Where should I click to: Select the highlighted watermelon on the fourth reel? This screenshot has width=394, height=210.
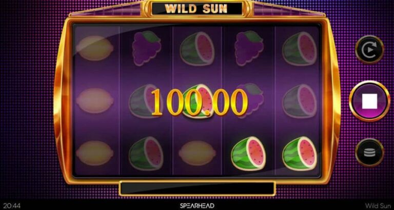click(x=248, y=153)
